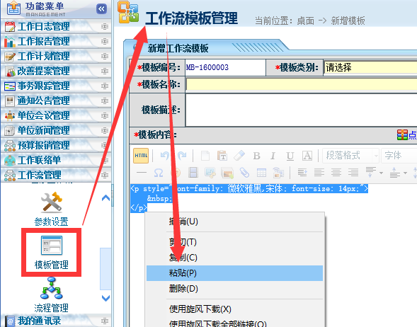The width and height of the screenshot is (417, 327).
Task: Expand the 工作日志管理 menu section
Action: click(56, 27)
